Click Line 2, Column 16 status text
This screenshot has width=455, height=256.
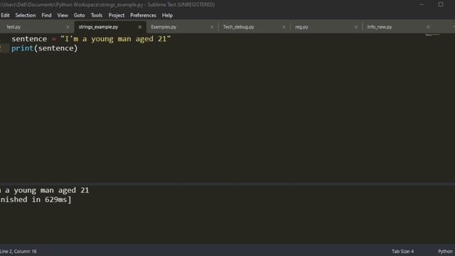tap(18, 251)
